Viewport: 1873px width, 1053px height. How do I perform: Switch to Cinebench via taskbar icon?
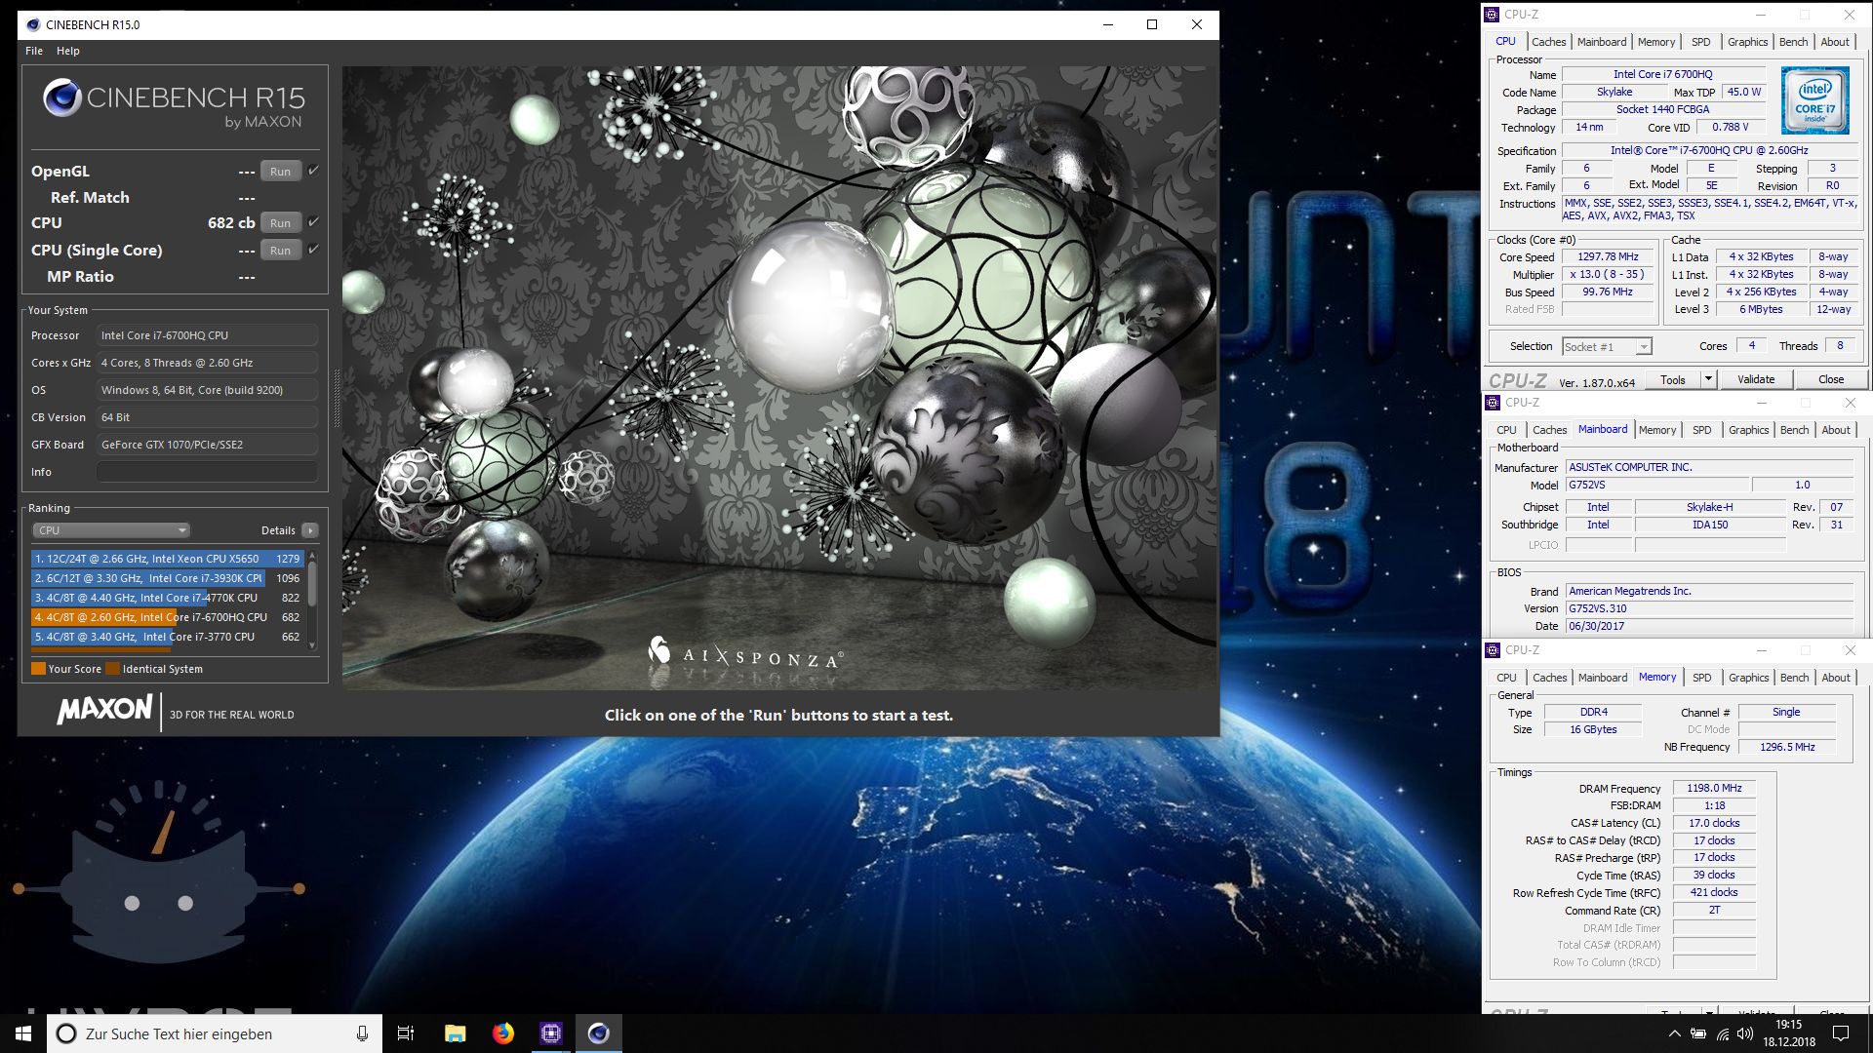pos(599,1033)
